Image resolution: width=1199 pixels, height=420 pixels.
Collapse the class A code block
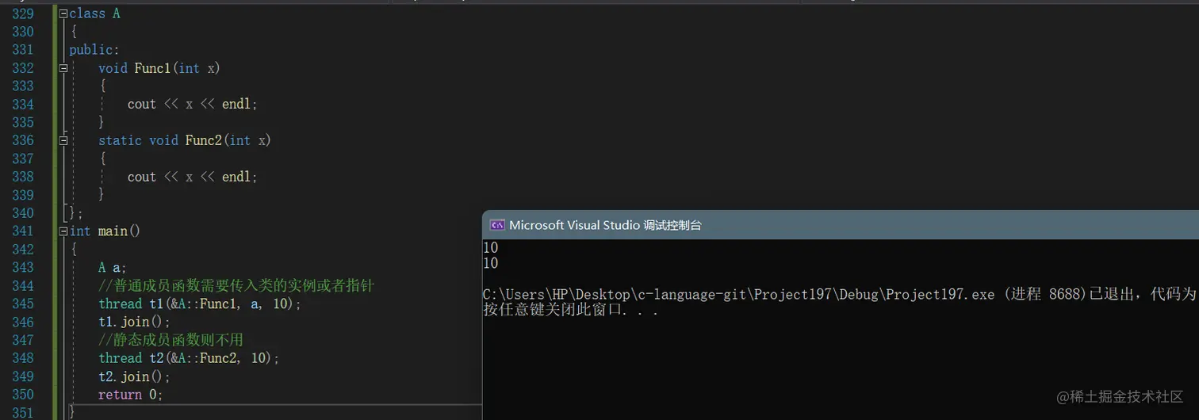[x=63, y=13]
